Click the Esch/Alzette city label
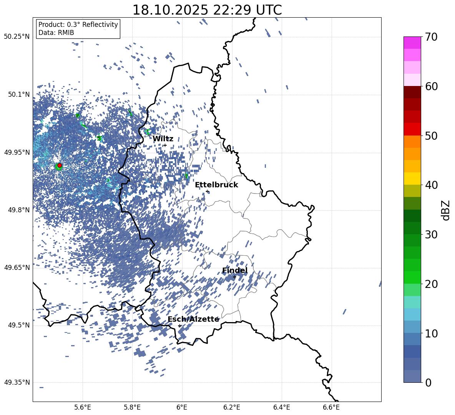 (193, 319)
